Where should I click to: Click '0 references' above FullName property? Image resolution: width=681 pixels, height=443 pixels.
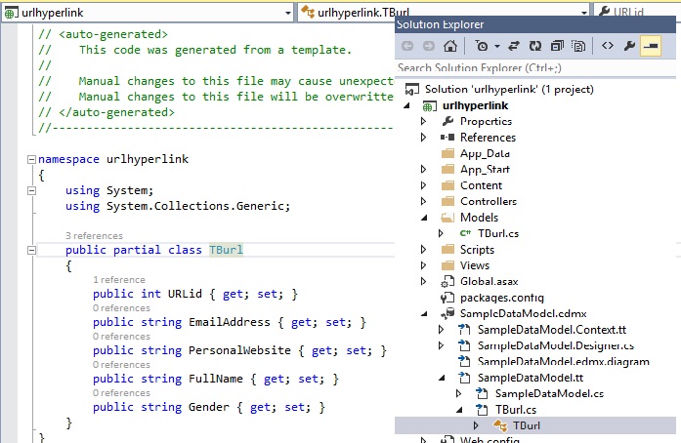click(x=121, y=365)
